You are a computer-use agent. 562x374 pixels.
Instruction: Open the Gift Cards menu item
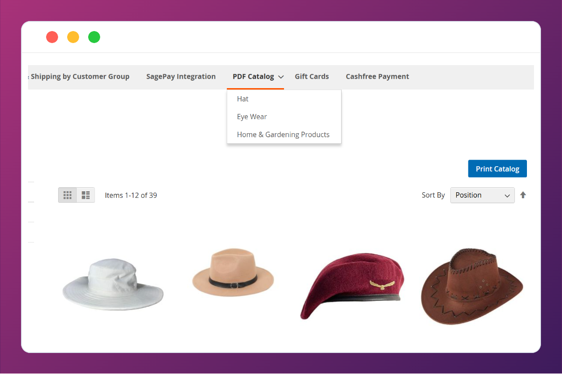click(312, 77)
